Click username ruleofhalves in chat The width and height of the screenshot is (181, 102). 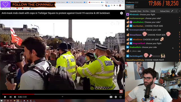(x=138, y=22)
